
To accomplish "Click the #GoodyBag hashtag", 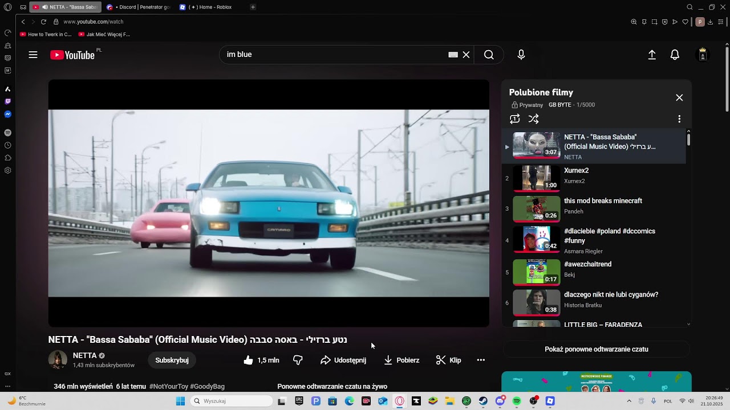I will (207, 387).
